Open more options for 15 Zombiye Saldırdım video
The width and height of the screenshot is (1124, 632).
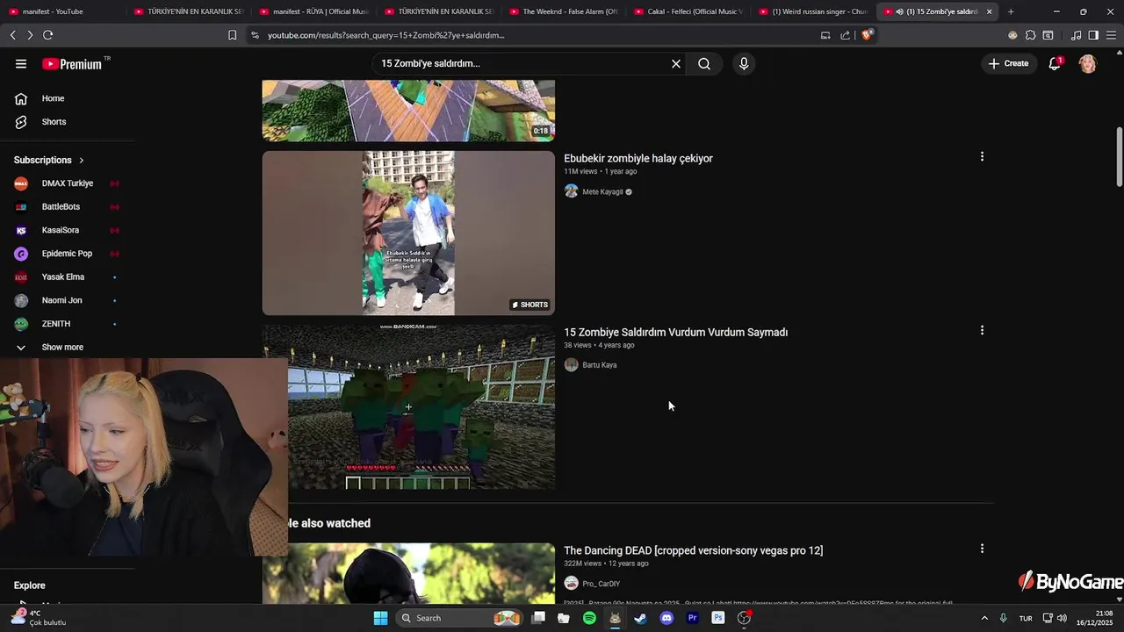(982, 331)
